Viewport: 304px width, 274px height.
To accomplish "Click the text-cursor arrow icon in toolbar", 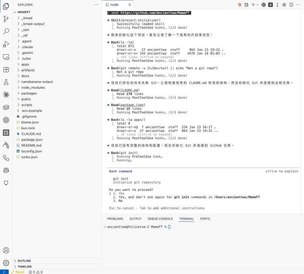I will point(277,5).
